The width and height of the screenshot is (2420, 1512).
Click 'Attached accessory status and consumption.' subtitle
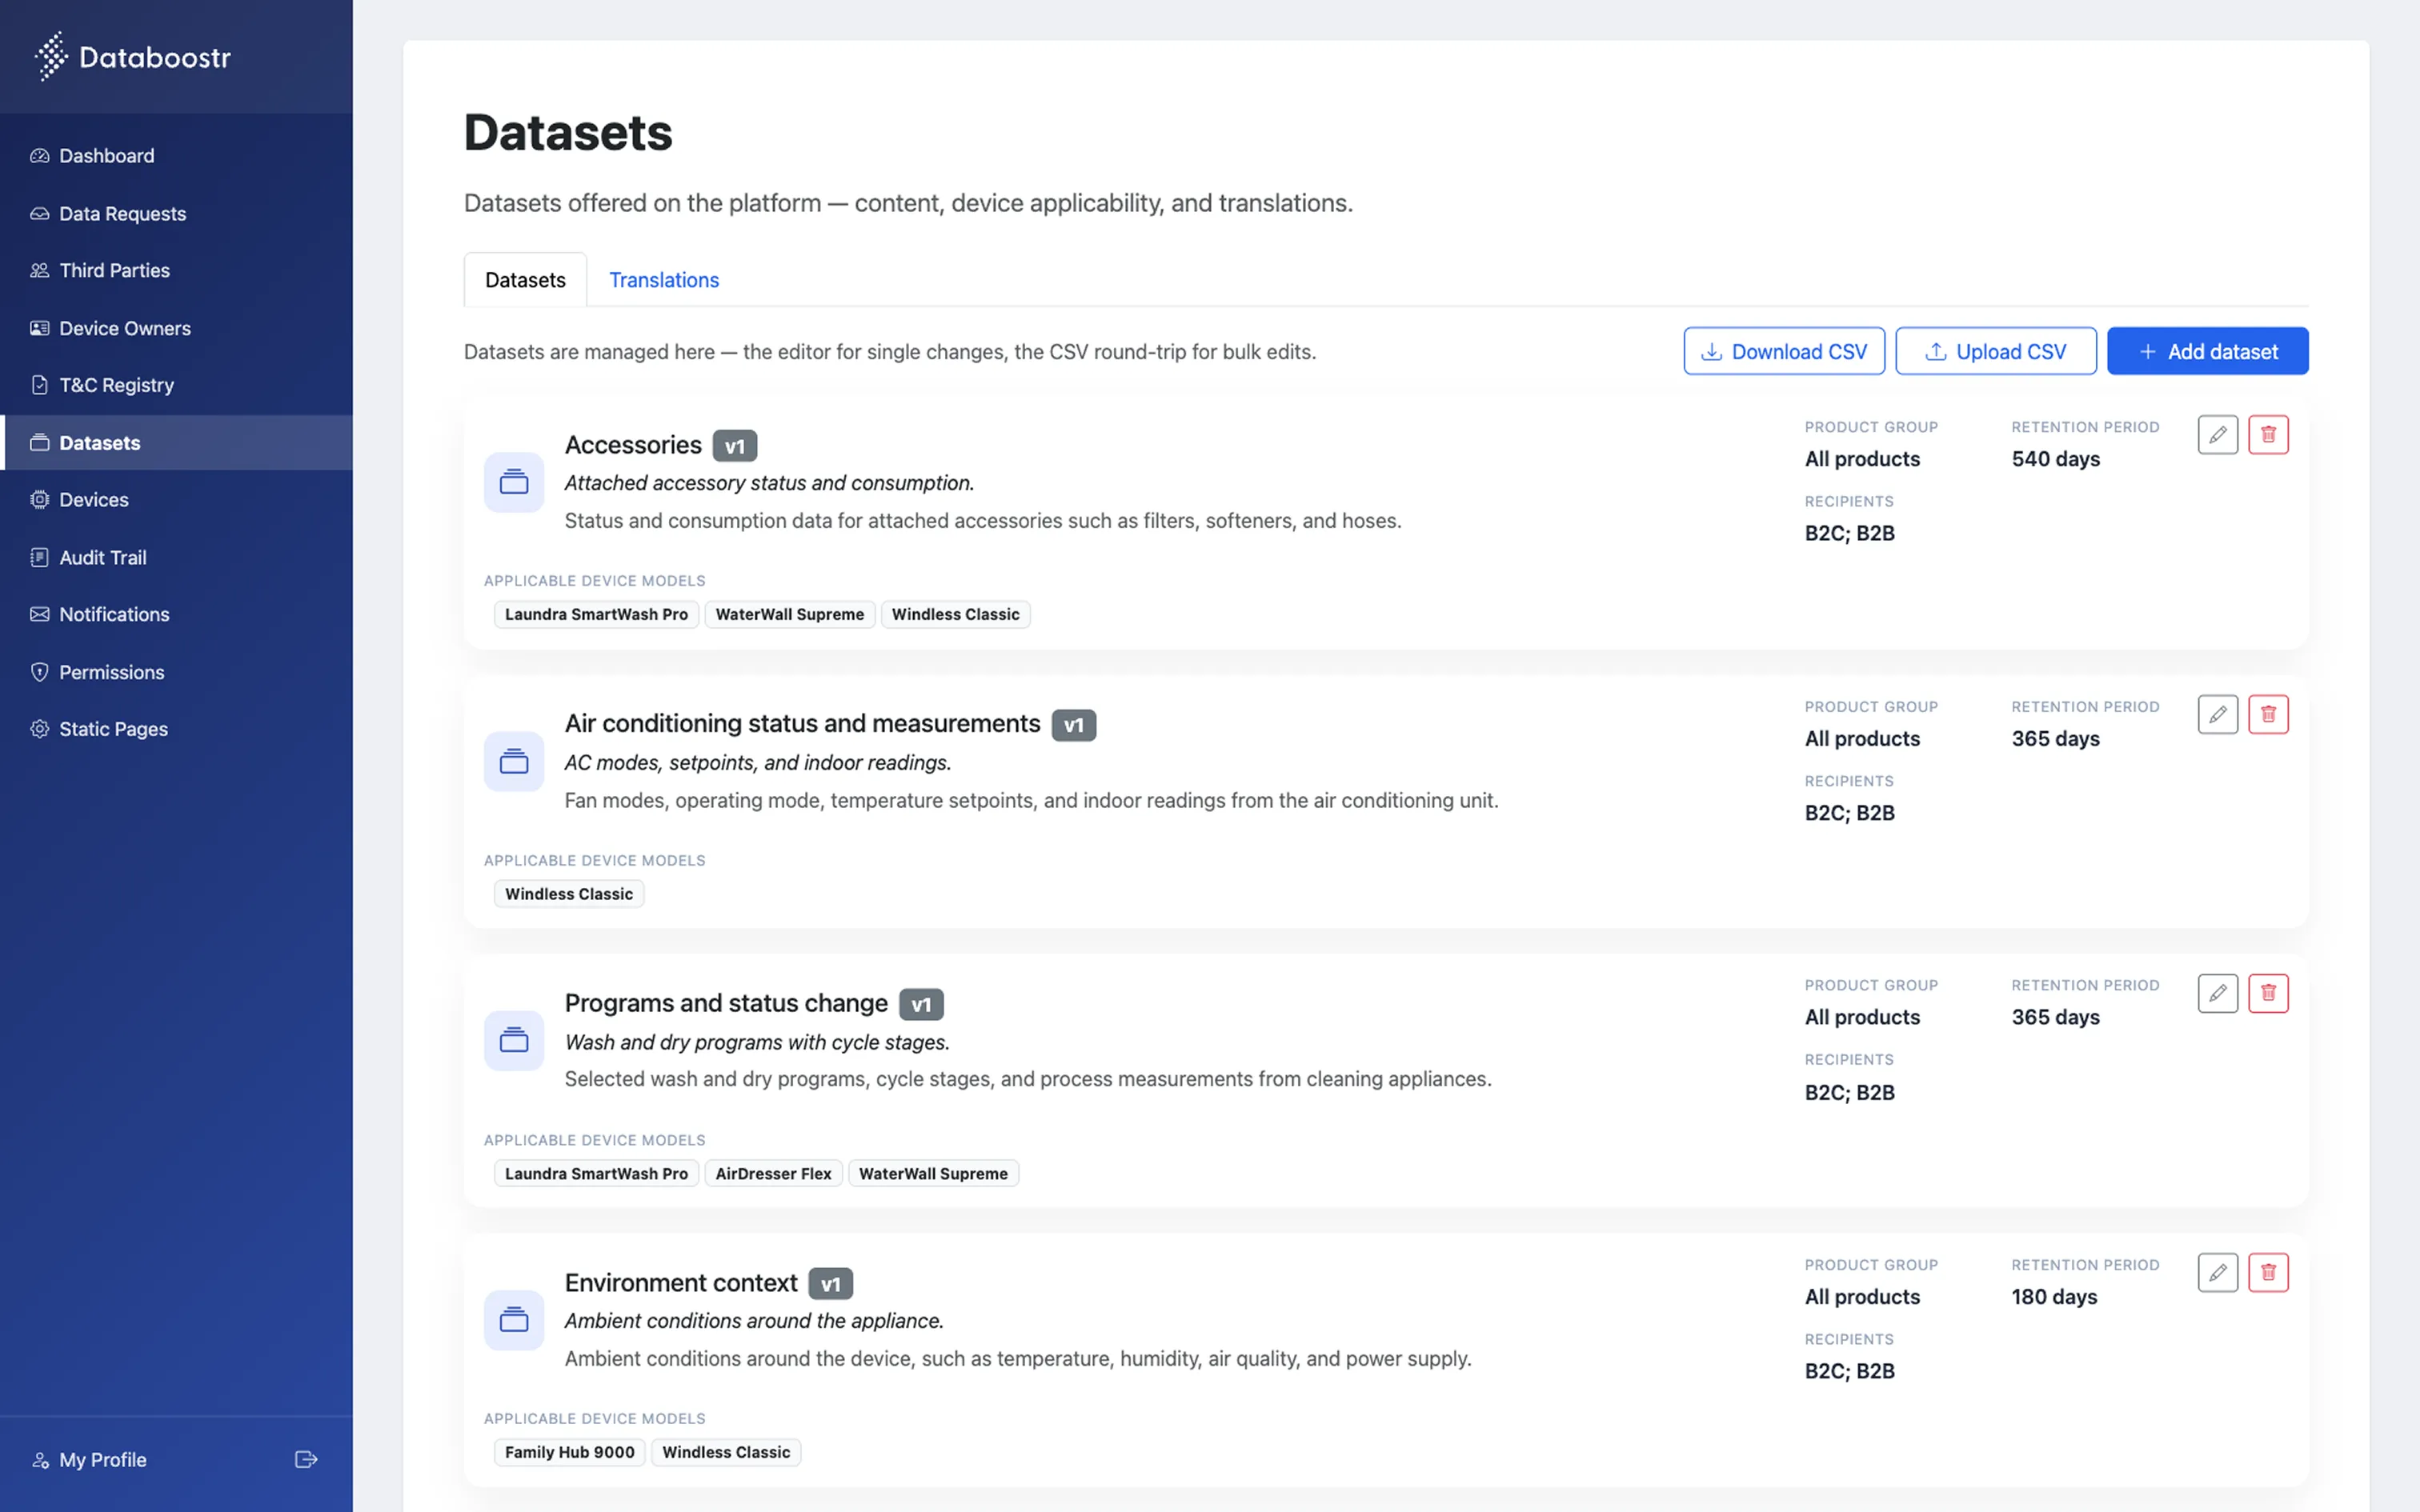[x=769, y=483]
